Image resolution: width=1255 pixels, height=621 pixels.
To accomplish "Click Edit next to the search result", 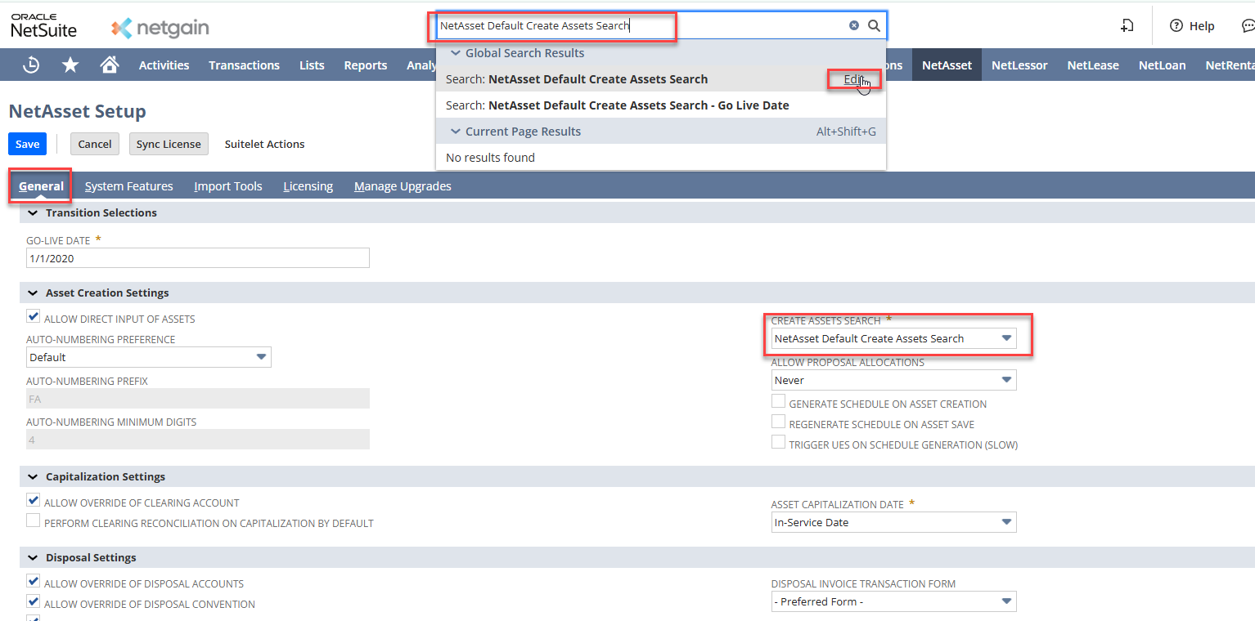I will click(853, 79).
